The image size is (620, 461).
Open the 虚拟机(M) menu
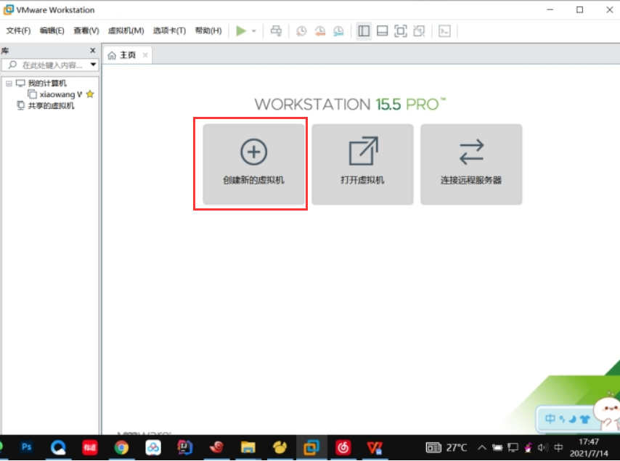(x=126, y=30)
